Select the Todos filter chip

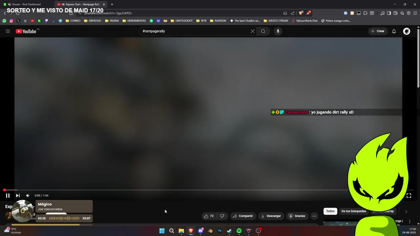click(330, 211)
